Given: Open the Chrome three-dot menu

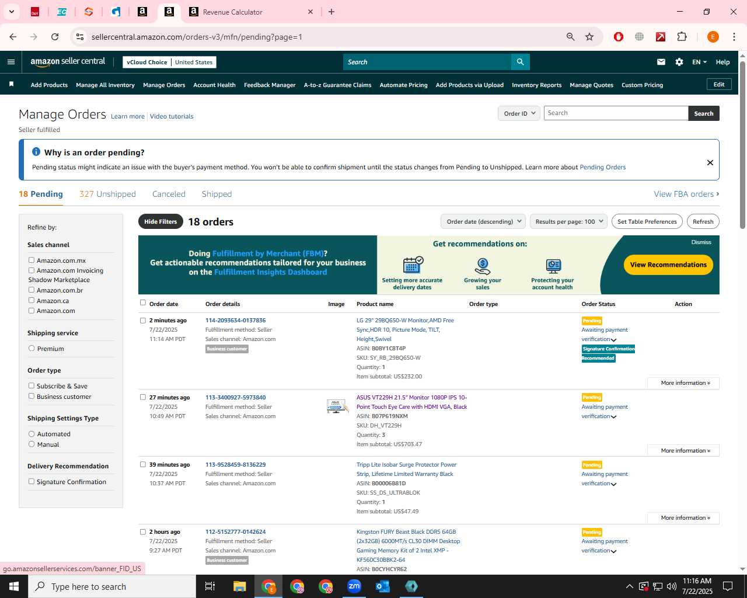Looking at the screenshot, I should tap(734, 37).
